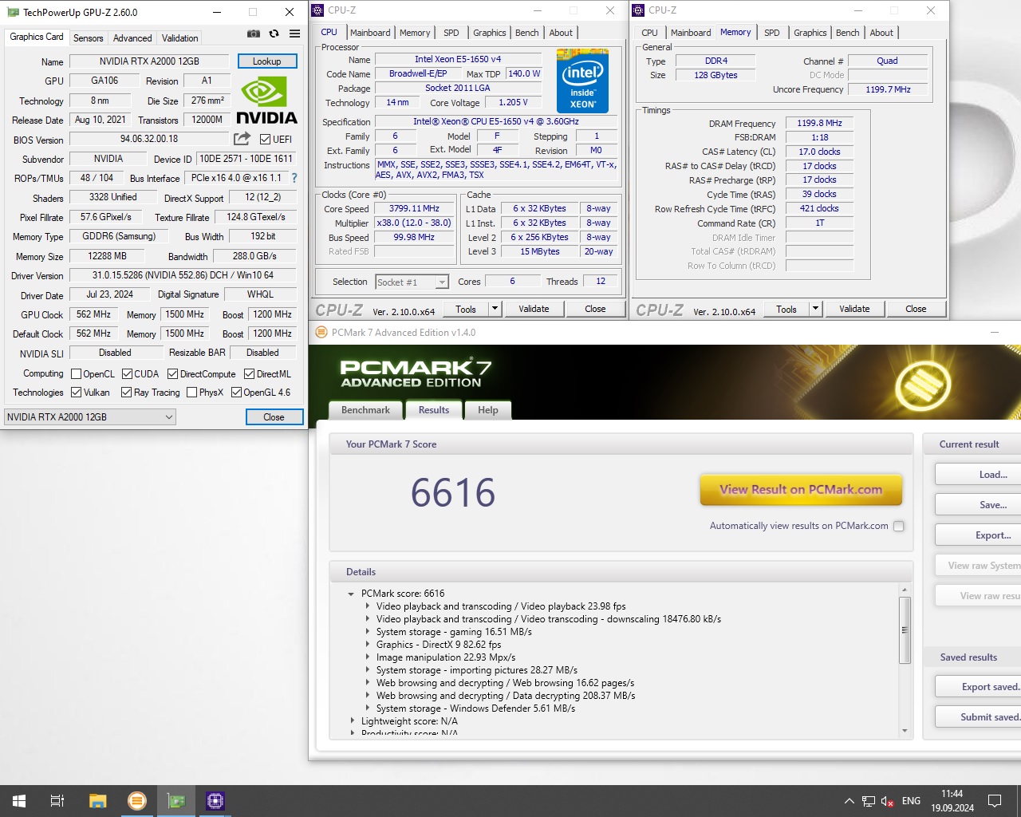Open the PCMark Help tab
Viewport: 1021px width, 817px height.
487,410
